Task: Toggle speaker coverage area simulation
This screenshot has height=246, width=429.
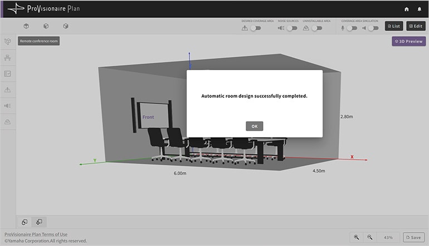Action: [373, 27]
